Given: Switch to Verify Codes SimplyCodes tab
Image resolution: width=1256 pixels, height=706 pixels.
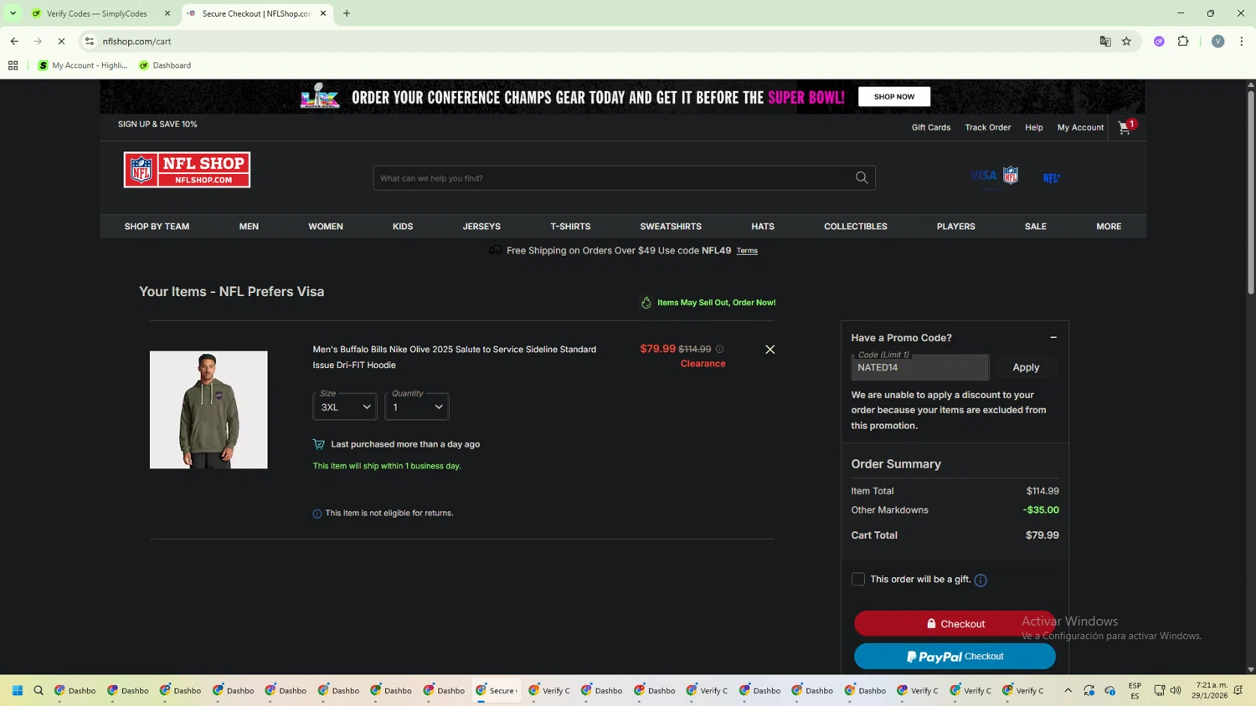Looking at the screenshot, I should (x=96, y=13).
